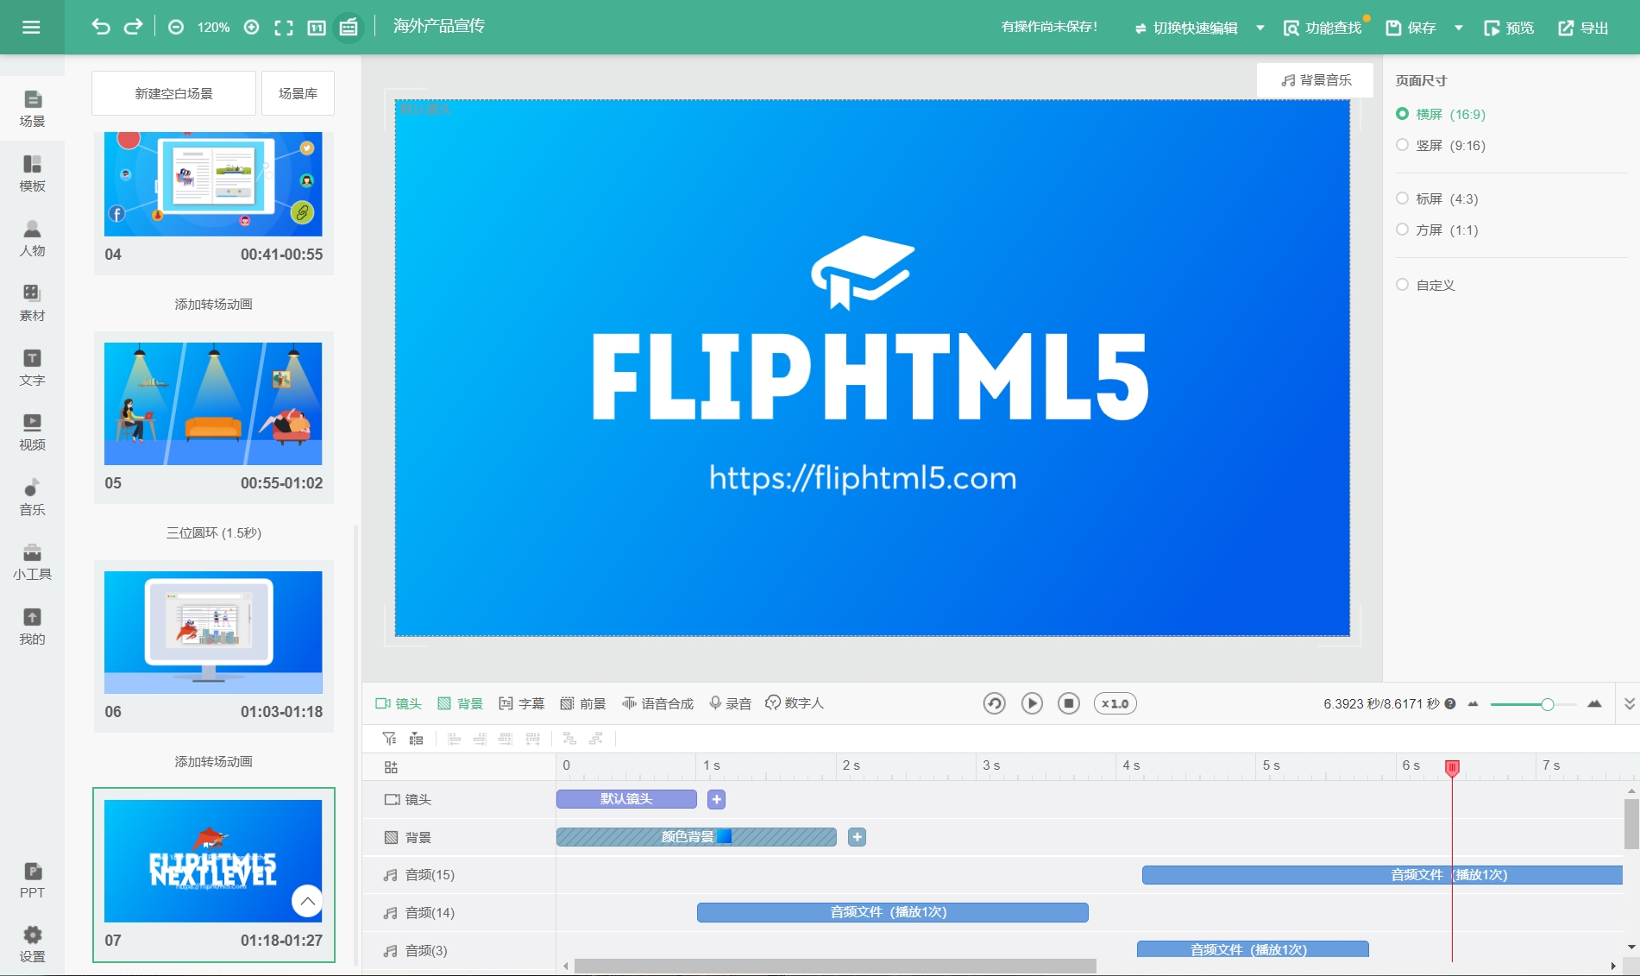Open the 视频 video sidebar panel
The height and width of the screenshot is (976, 1640).
(32, 433)
